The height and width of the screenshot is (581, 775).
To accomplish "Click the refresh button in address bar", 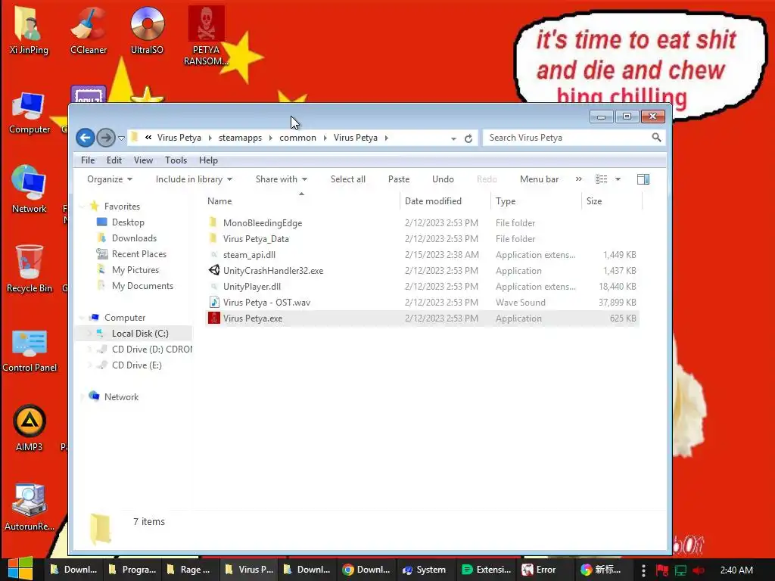I will tap(468, 138).
